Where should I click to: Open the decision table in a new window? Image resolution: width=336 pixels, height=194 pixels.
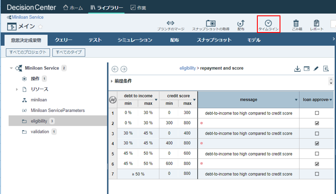point(307,69)
